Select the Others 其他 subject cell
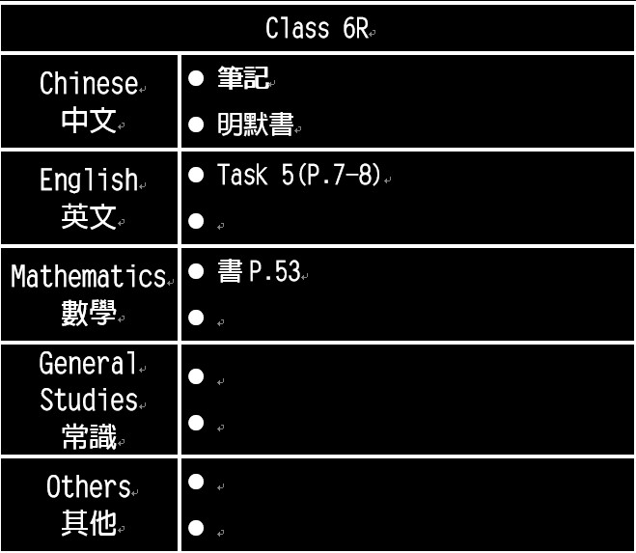 click(89, 505)
